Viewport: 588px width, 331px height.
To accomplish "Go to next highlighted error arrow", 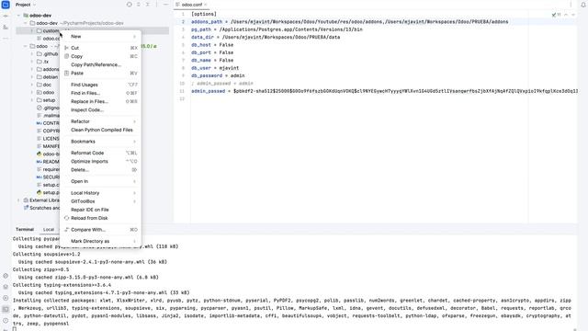I will pyautogui.click(x=573, y=15).
